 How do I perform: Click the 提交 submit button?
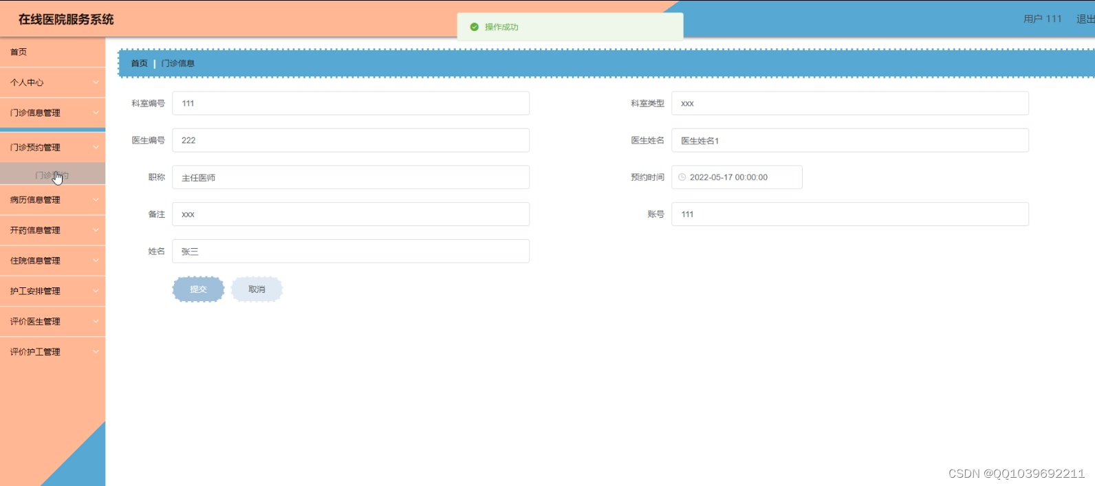point(198,289)
